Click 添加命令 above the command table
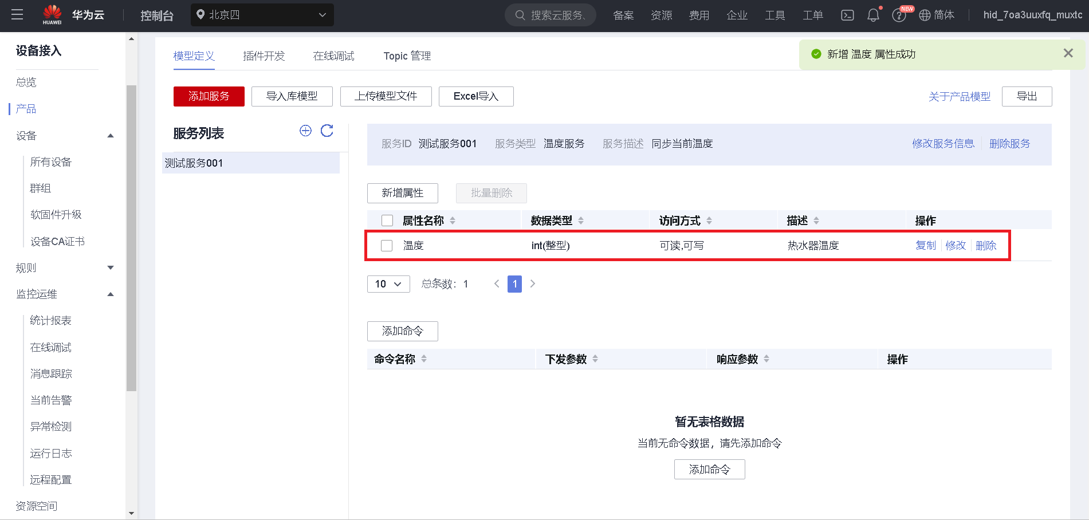The image size is (1089, 520). pyautogui.click(x=403, y=331)
